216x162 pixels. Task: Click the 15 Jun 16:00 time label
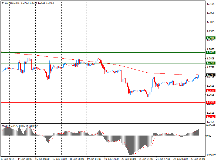pyautogui.click(x=59, y=159)
